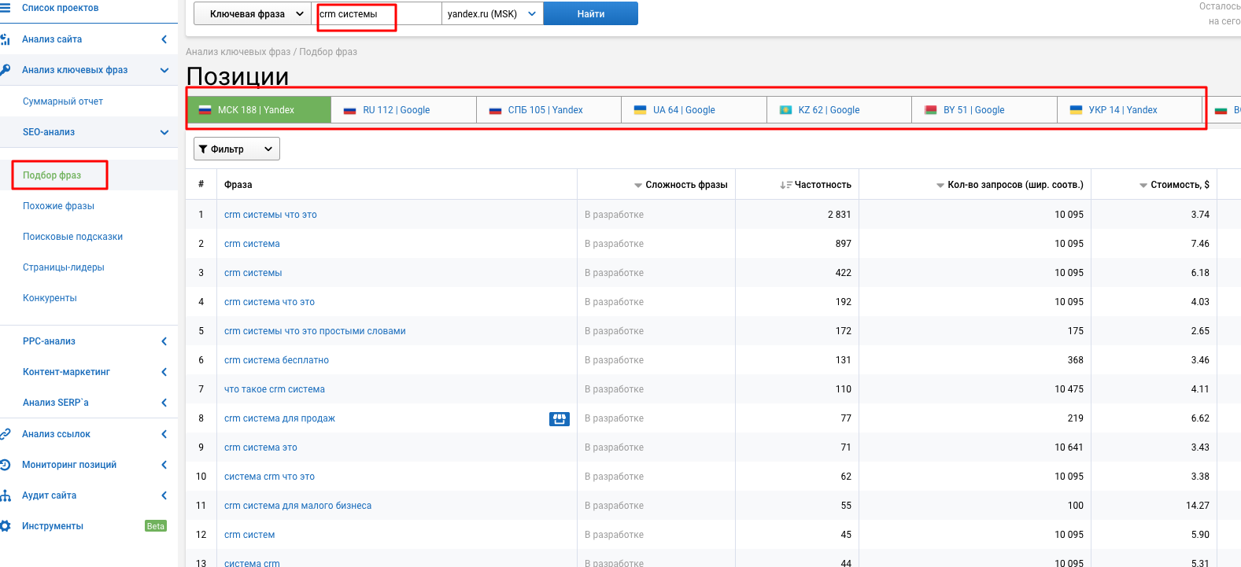Click the search field containing crm системы
1241x567 pixels.
(x=377, y=14)
